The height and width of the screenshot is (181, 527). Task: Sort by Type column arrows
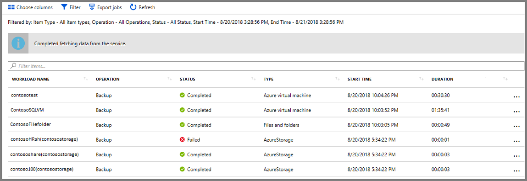(337, 79)
